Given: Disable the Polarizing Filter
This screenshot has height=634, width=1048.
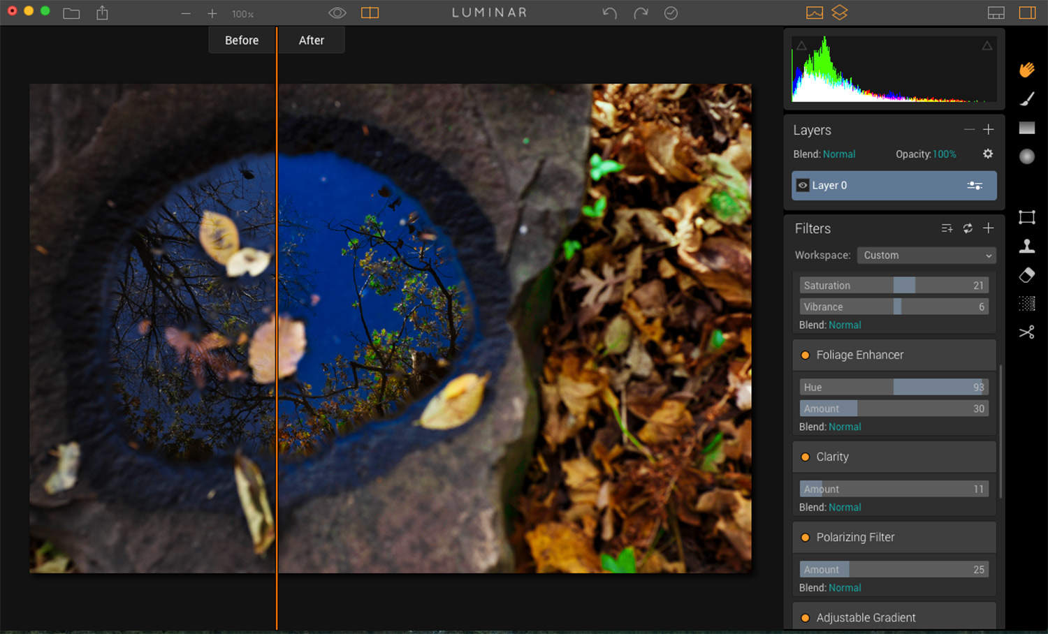Looking at the screenshot, I should 806,537.
